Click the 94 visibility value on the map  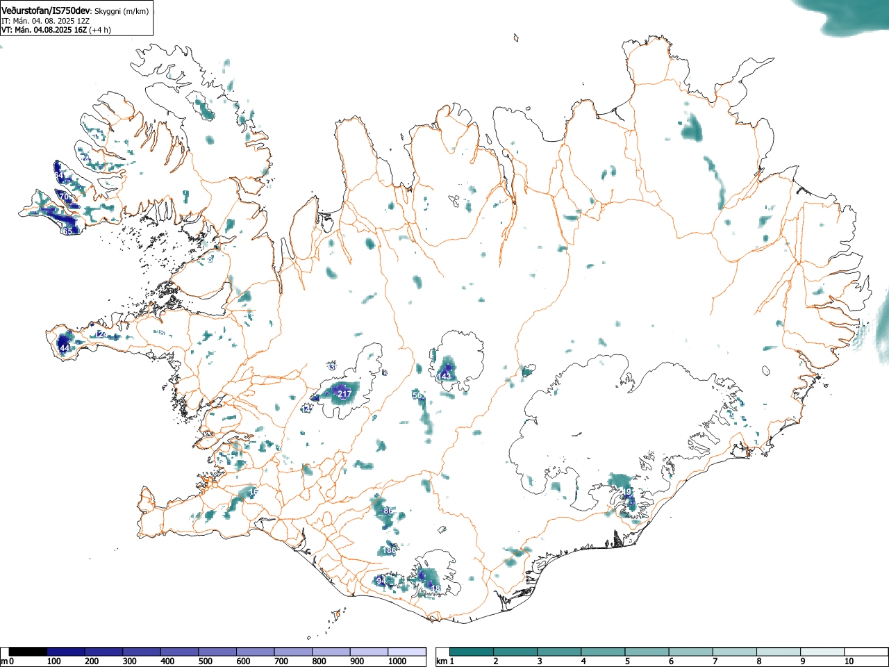pyautogui.click(x=381, y=581)
